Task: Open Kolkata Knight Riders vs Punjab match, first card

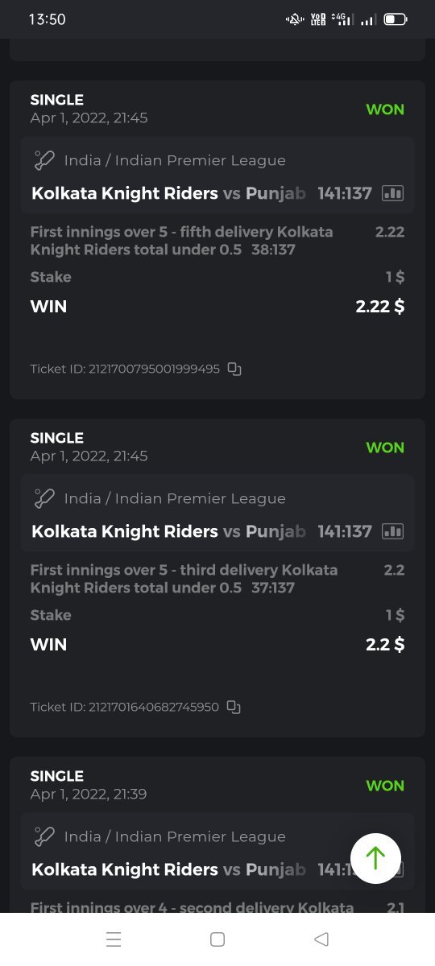Action: pyautogui.click(x=169, y=193)
